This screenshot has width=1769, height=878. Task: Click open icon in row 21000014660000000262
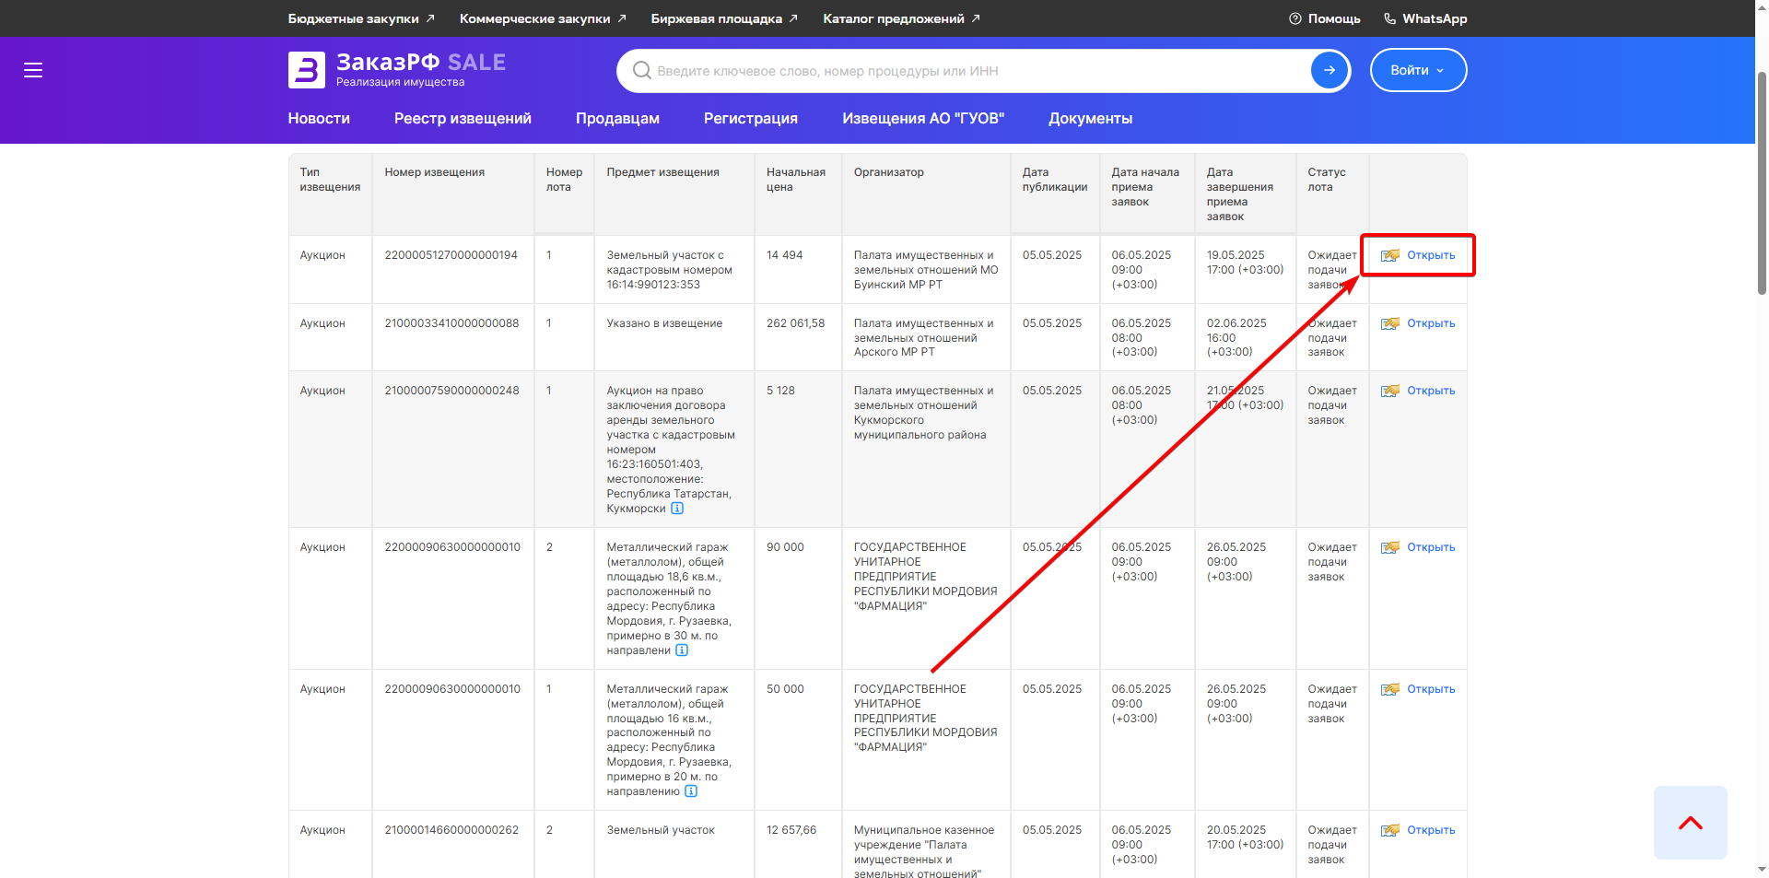click(1390, 830)
